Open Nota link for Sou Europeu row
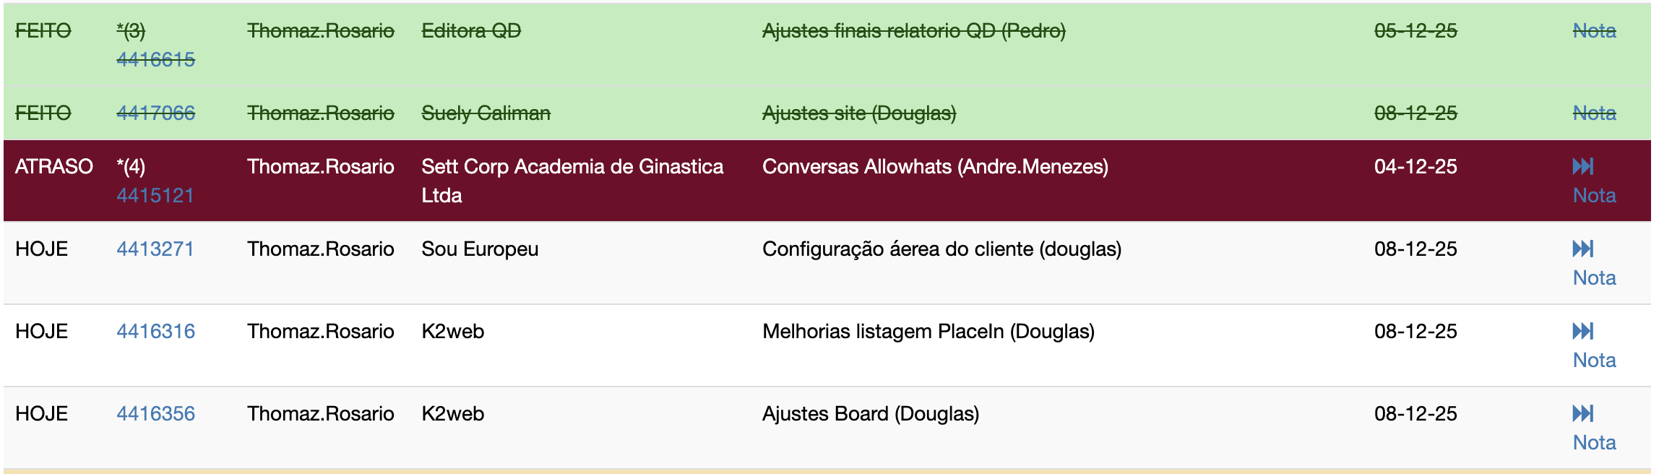This screenshot has height=474, width=1659. click(1594, 278)
